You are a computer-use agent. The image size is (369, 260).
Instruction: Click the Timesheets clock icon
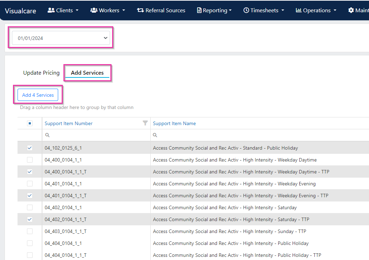click(246, 10)
